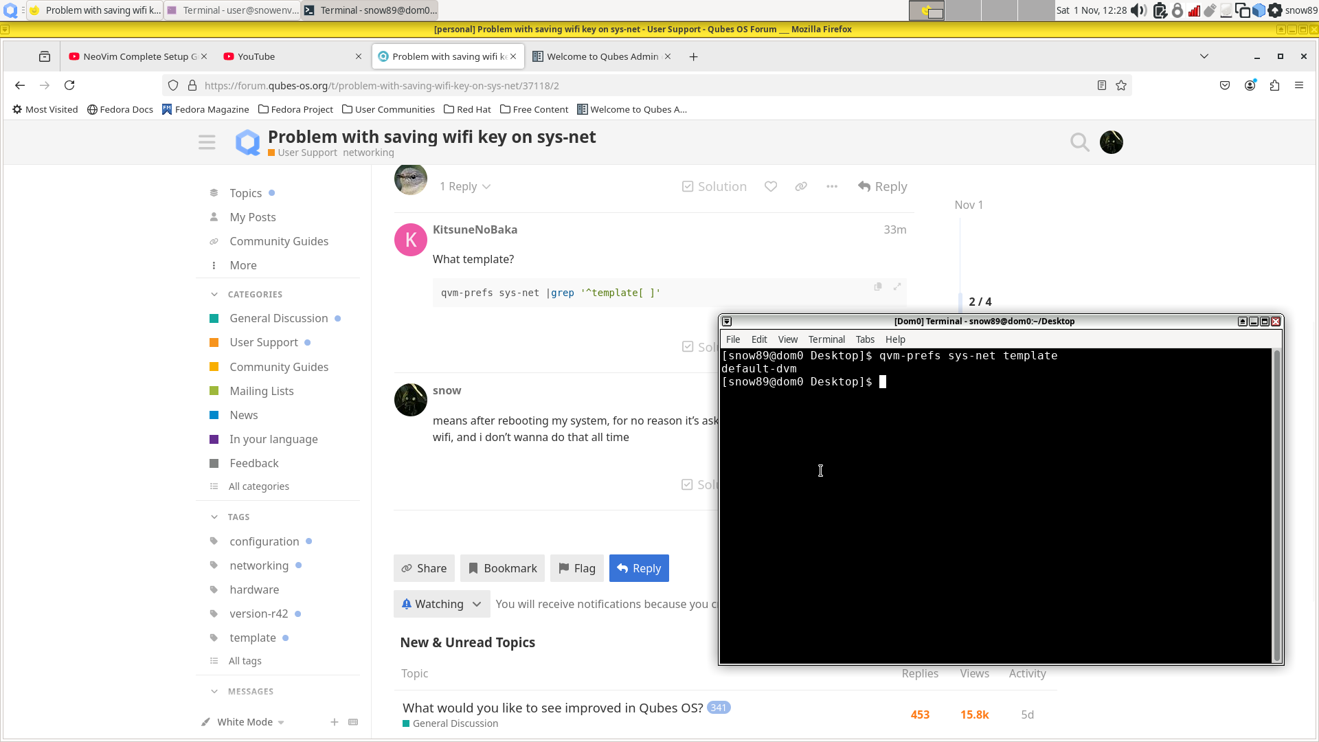
Task: Reload the page in Firefox
Action: [69, 86]
